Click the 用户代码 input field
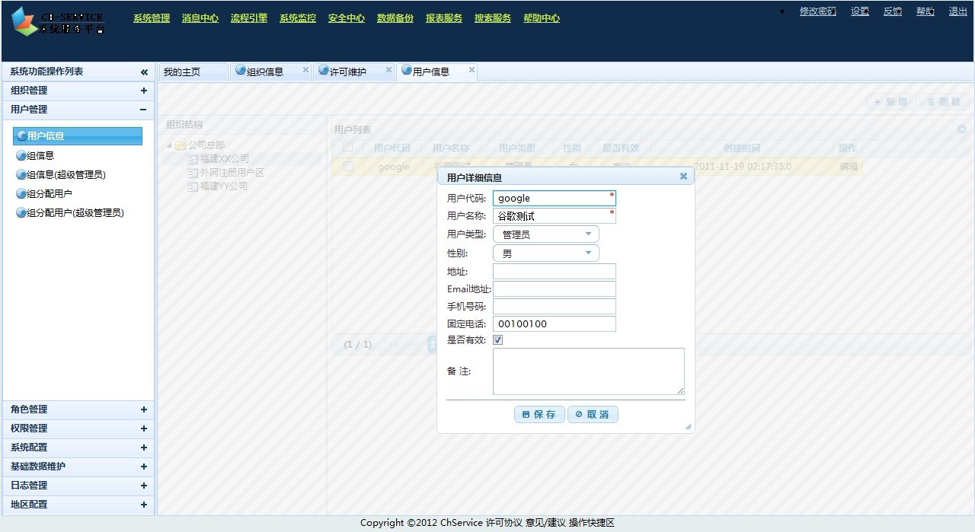Viewport: 975px width, 532px height. coord(554,198)
